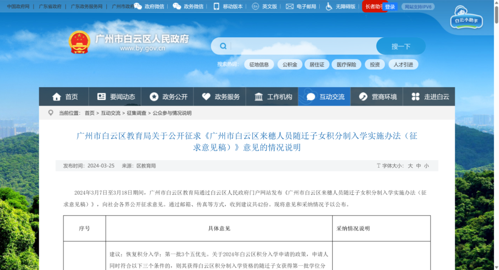Screen dimensions: 499x270
Task: Open the 走进白云 navigation tab
Action: pos(429,96)
